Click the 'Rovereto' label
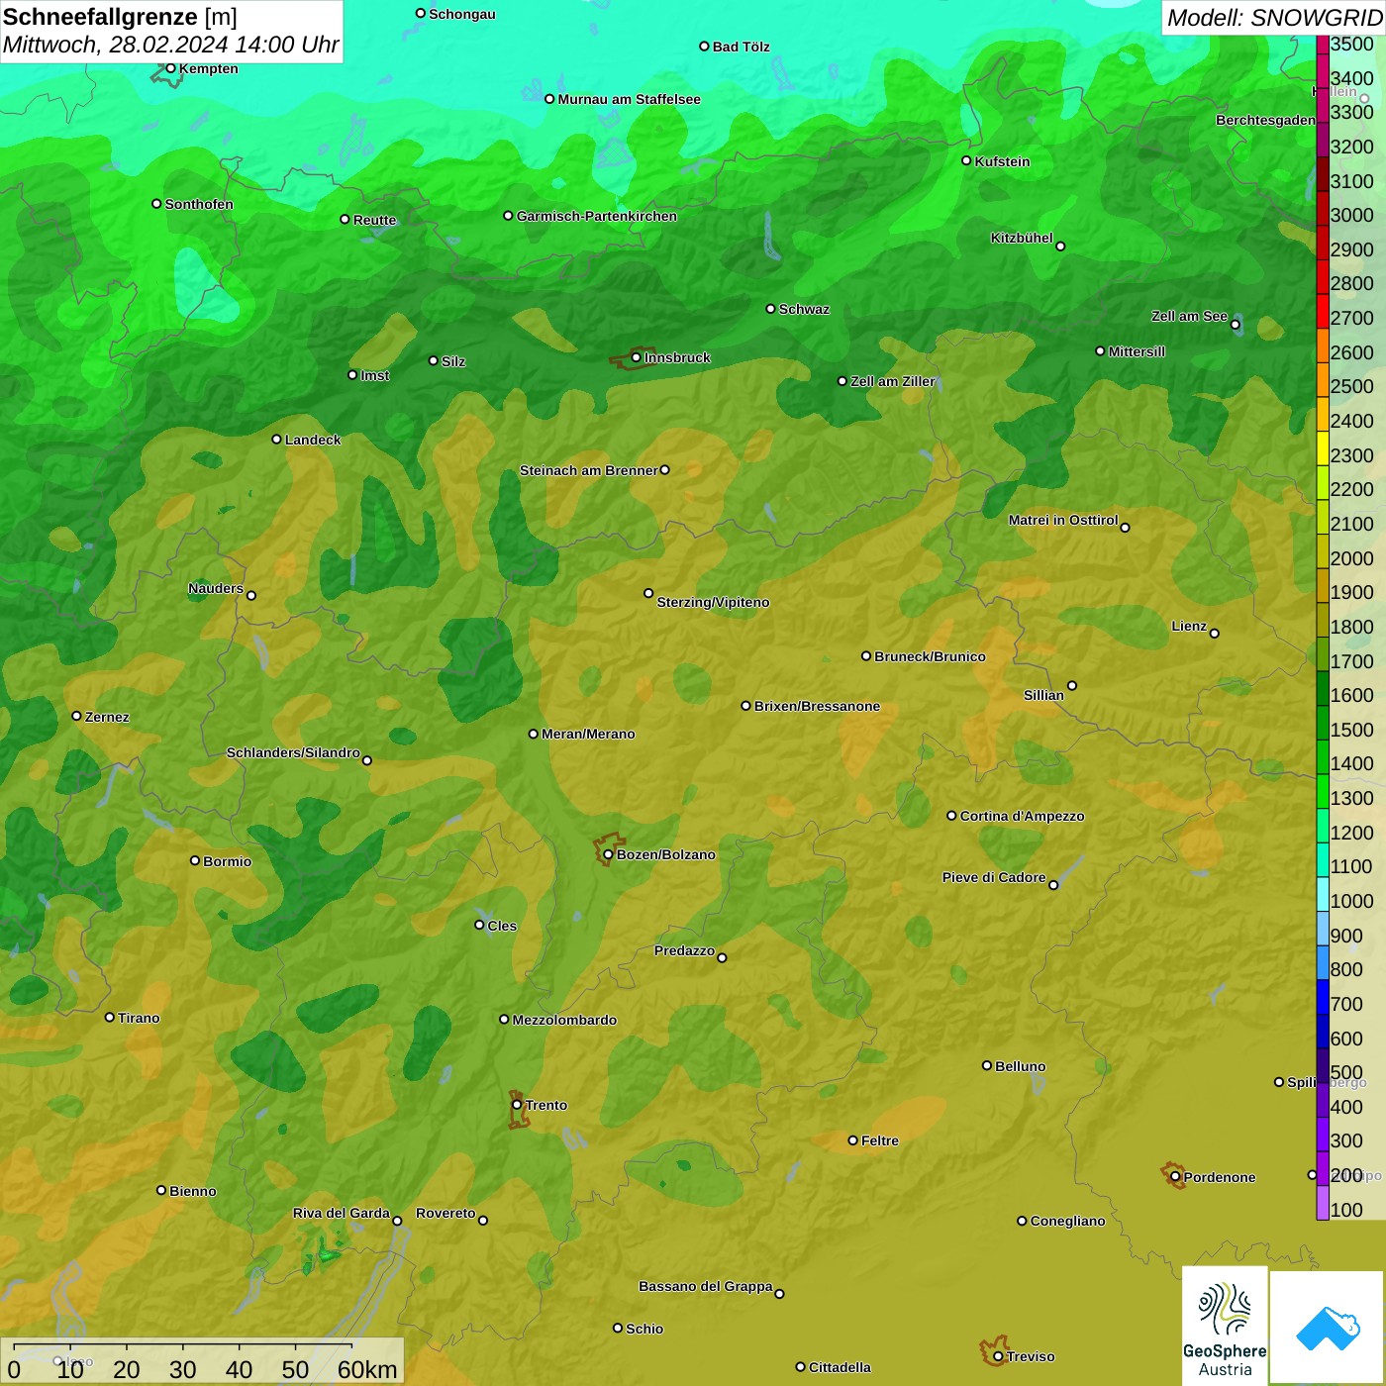Image resolution: width=1386 pixels, height=1386 pixels. [x=445, y=1213]
